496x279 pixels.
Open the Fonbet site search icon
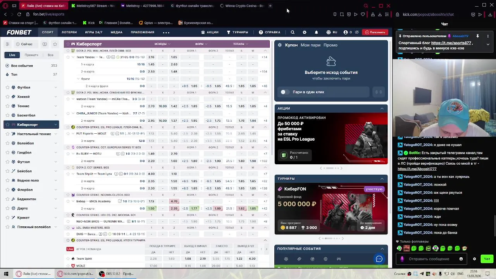[x=293, y=32]
